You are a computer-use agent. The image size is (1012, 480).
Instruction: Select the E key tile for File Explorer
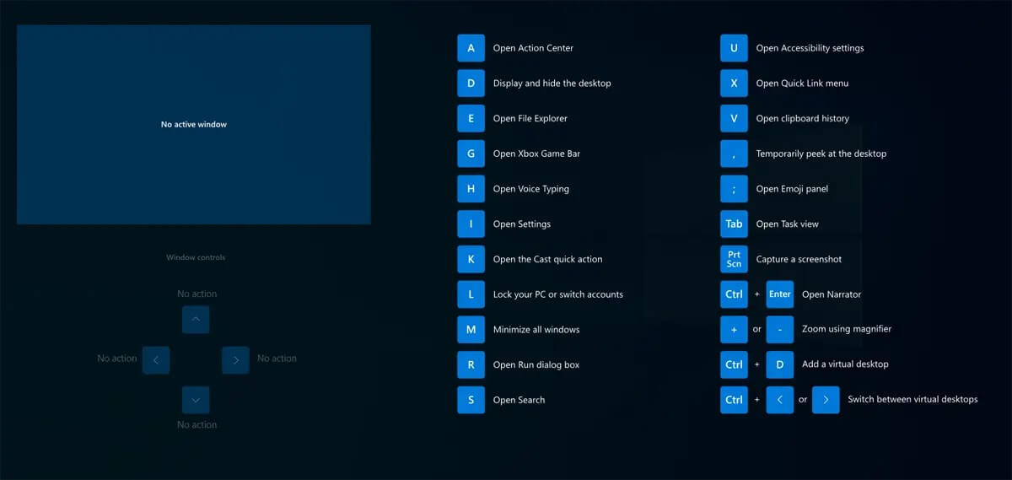tap(471, 119)
